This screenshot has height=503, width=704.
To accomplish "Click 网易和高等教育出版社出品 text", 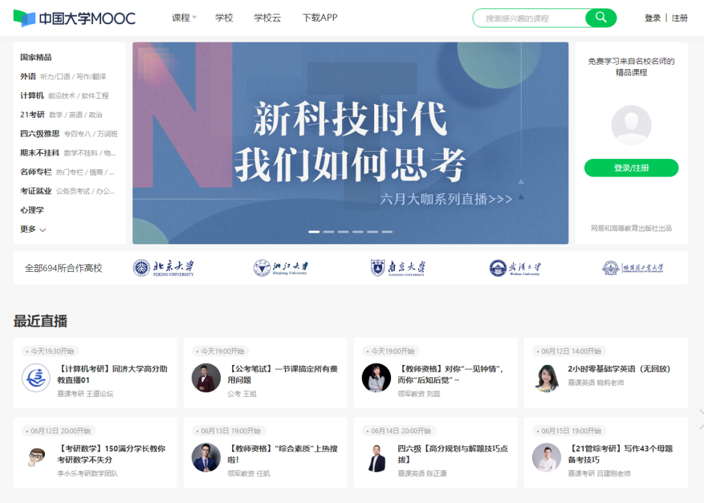I will (631, 229).
